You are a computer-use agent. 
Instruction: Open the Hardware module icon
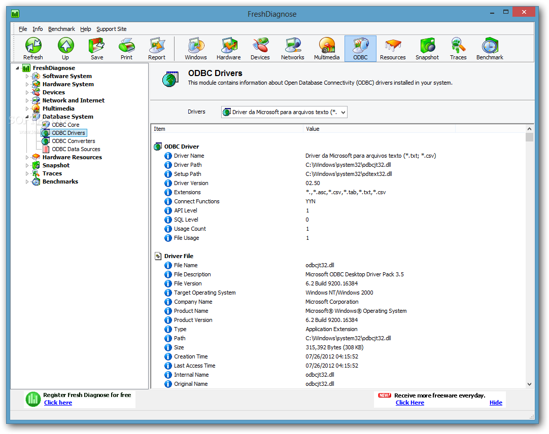(229, 46)
